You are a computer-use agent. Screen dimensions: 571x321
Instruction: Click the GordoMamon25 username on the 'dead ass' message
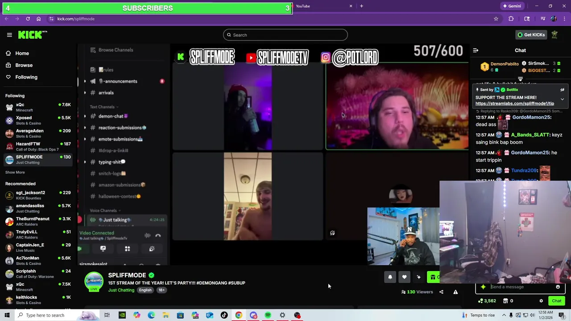pyautogui.click(x=531, y=117)
